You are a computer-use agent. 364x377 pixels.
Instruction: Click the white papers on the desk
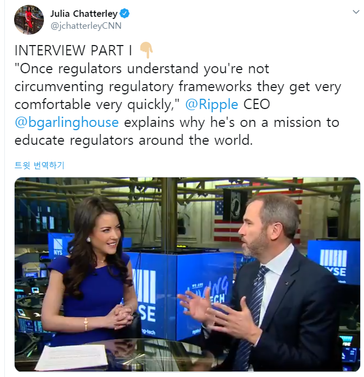point(72,357)
